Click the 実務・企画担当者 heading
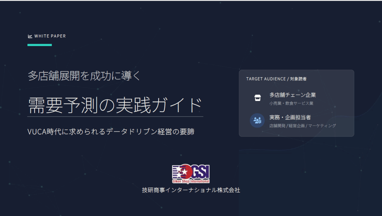Screen dimensions: 382x216 [290, 117]
